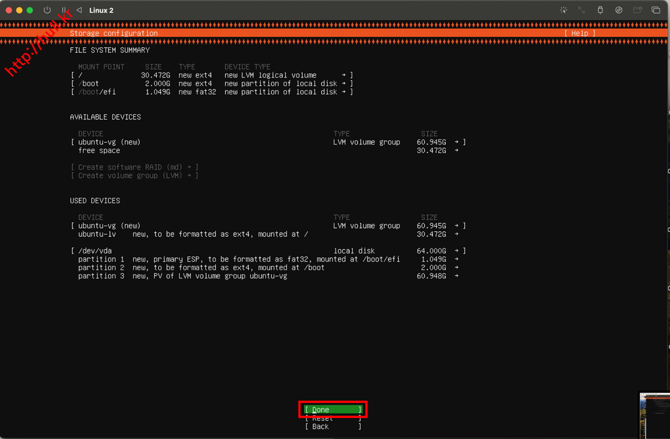Expand ubuntu-vg under Used Devices
Viewport: 670px width, 439px height.
coord(268,226)
